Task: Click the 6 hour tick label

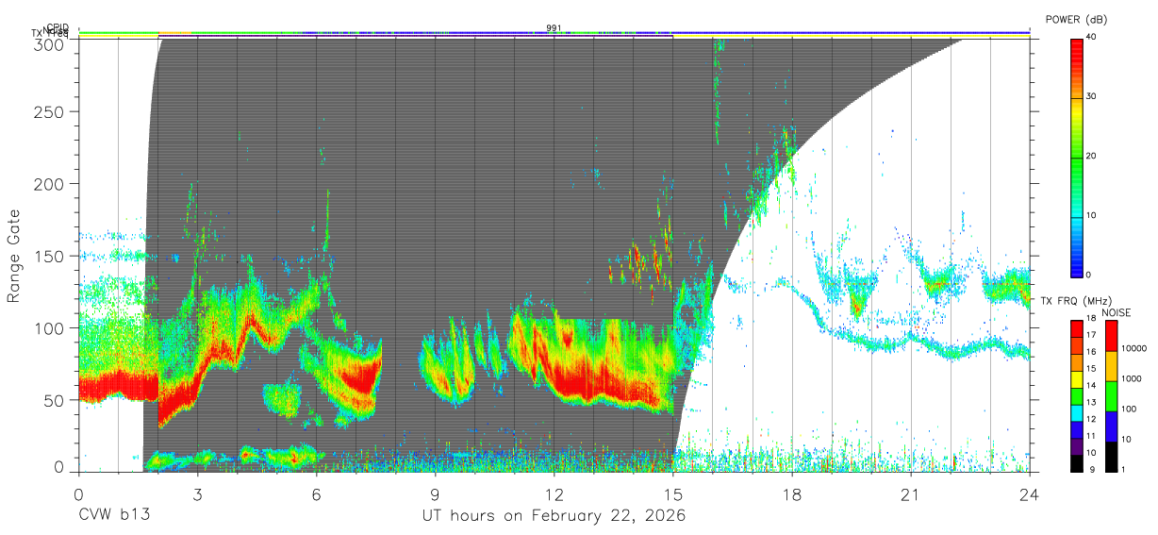Action: point(316,494)
